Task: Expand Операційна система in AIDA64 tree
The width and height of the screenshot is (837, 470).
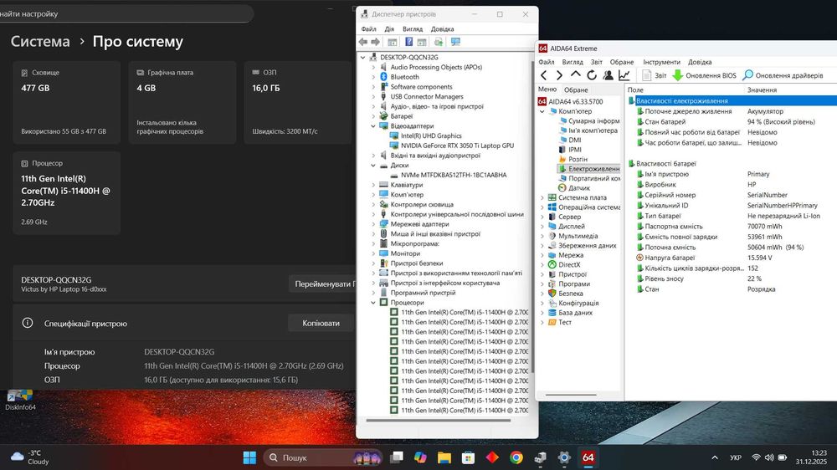Action: (542, 207)
